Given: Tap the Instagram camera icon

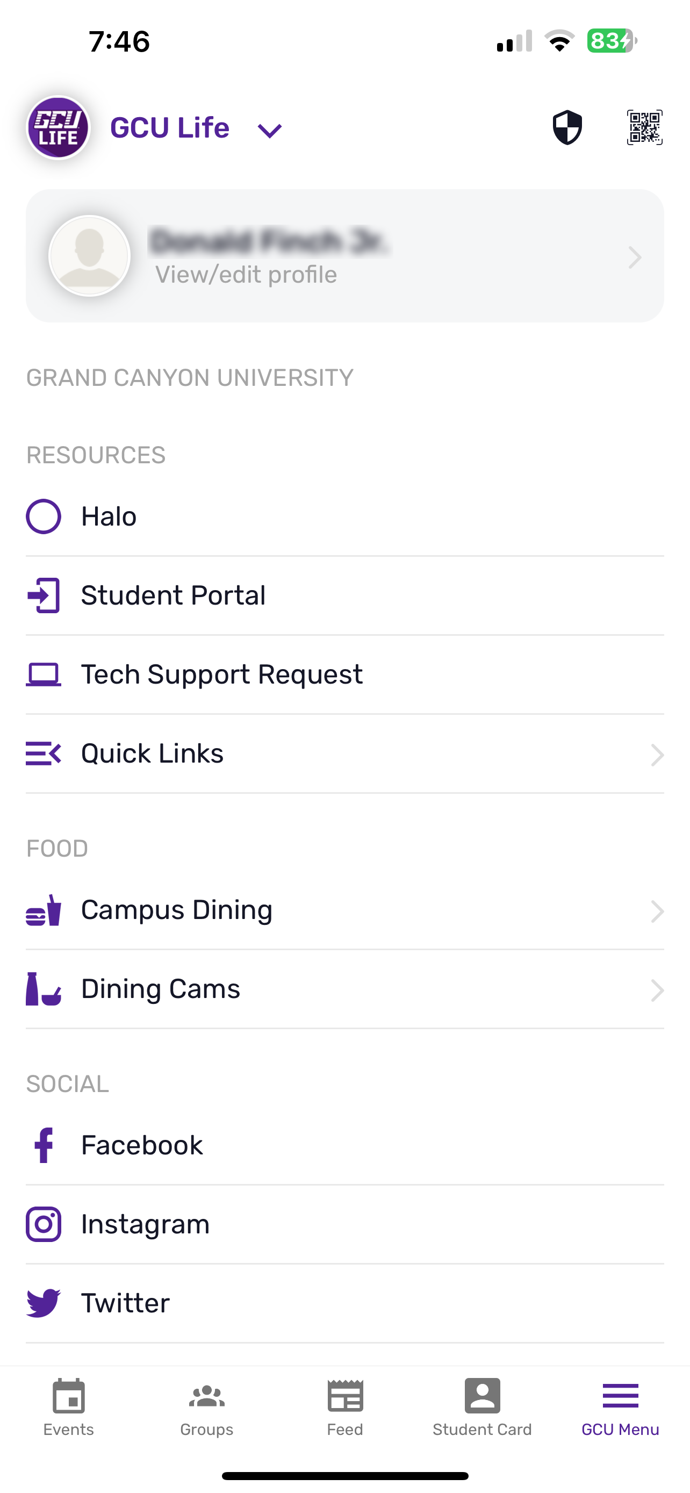Looking at the screenshot, I should [x=44, y=1224].
